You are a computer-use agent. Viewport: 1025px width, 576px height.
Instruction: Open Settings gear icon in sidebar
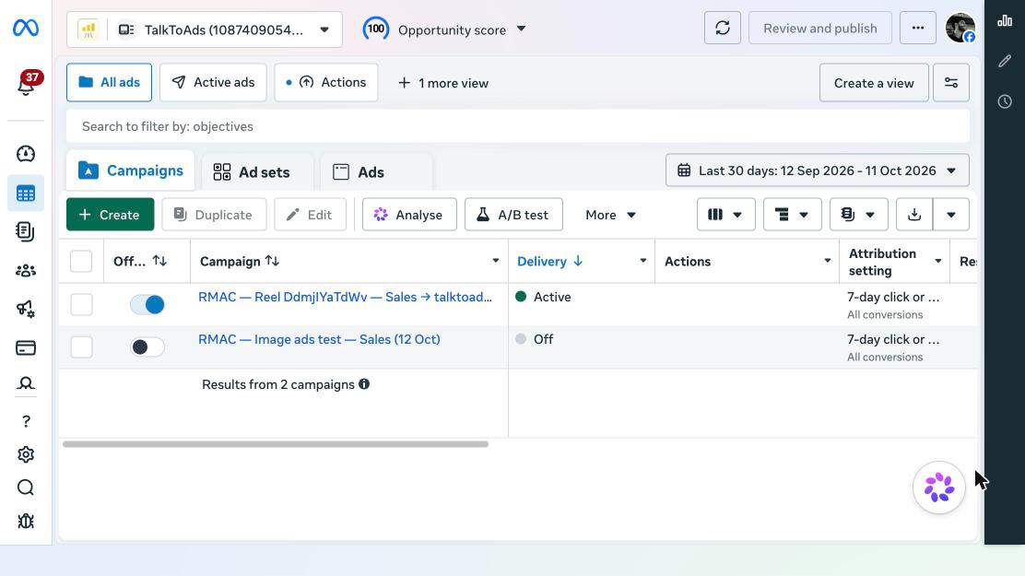[x=26, y=454]
